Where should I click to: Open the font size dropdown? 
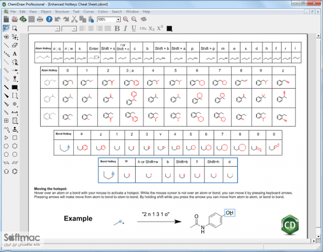point(74,28)
